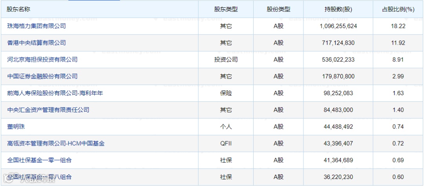Select percentage value 0.72
The image size is (424, 186).
point(398,143)
